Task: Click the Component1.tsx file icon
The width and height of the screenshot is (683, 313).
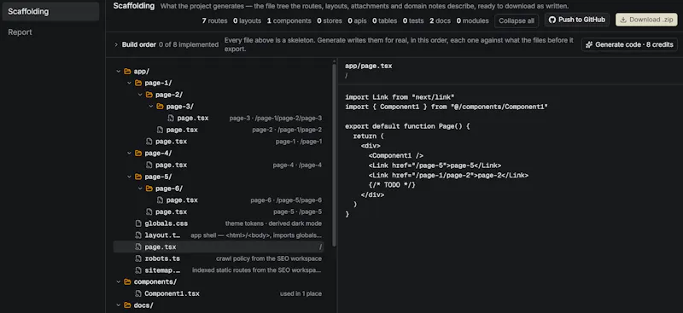Action: click(138, 294)
